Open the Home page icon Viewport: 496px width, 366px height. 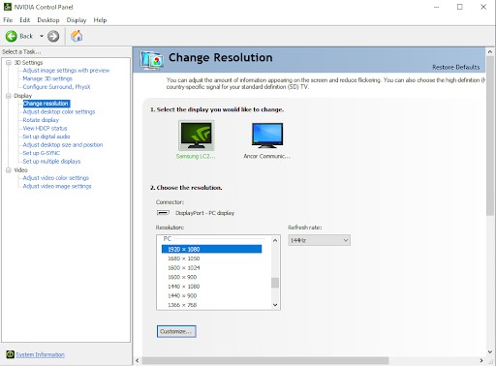[x=77, y=36]
